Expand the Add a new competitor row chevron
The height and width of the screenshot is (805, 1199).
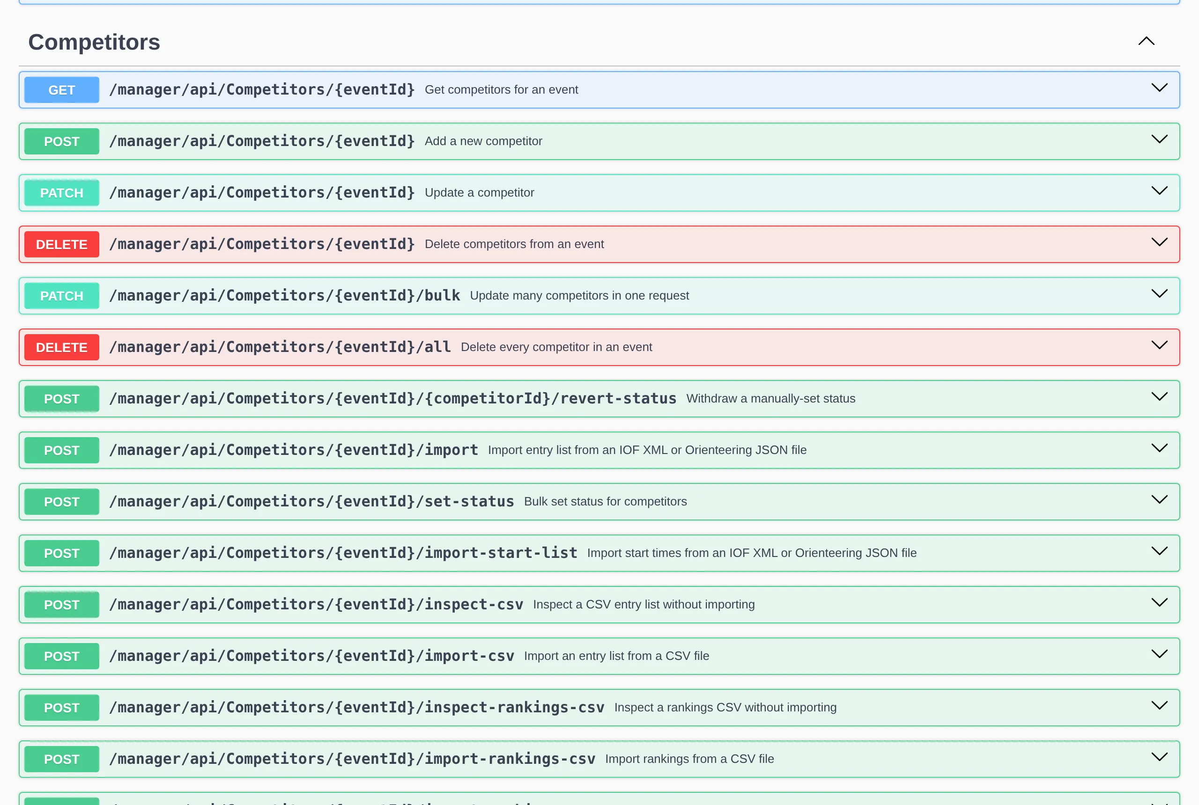[1159, 139]
